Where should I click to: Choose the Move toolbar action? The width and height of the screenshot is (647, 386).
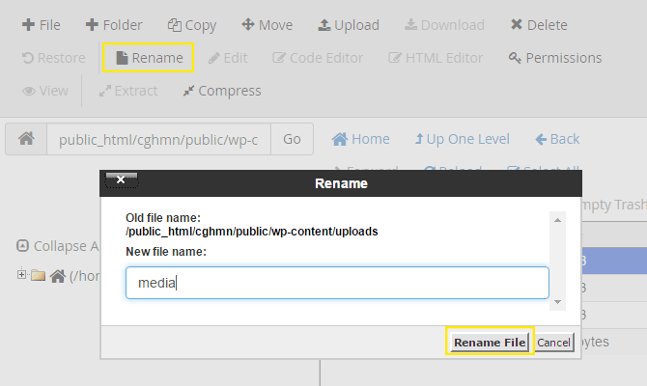[x=267, y=25]
